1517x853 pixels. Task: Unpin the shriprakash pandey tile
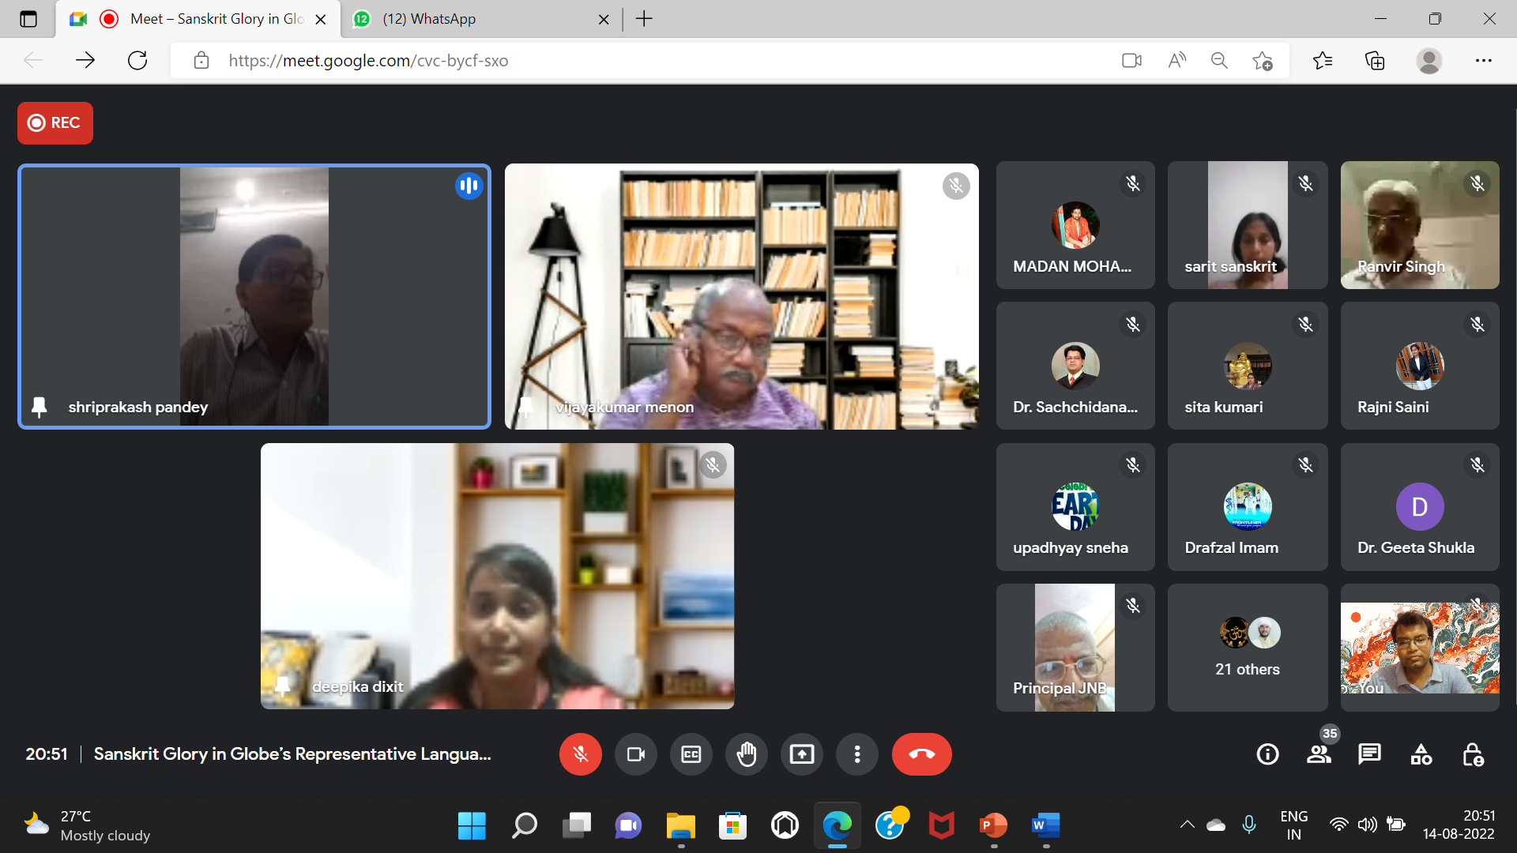[x=39, y=407]
